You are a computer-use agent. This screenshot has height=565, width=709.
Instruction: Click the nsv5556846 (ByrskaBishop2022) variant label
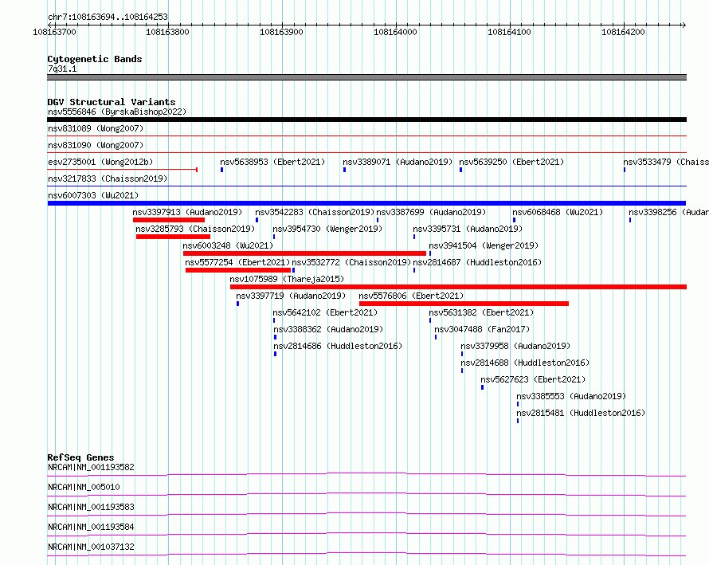(117, 112)
